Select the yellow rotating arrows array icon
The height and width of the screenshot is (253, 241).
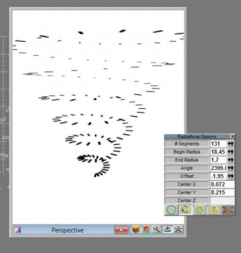[185, 210]
